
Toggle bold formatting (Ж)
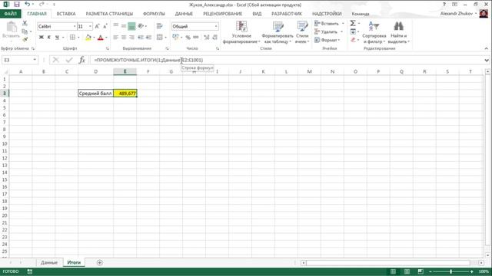(x=41, y=38)
